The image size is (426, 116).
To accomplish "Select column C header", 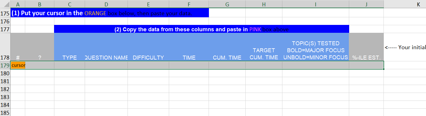I will (x=70, y=4).
